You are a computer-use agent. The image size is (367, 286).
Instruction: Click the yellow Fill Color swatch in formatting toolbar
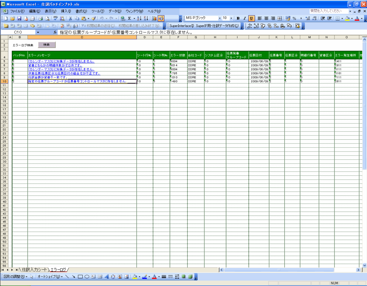tap(347, 18)
